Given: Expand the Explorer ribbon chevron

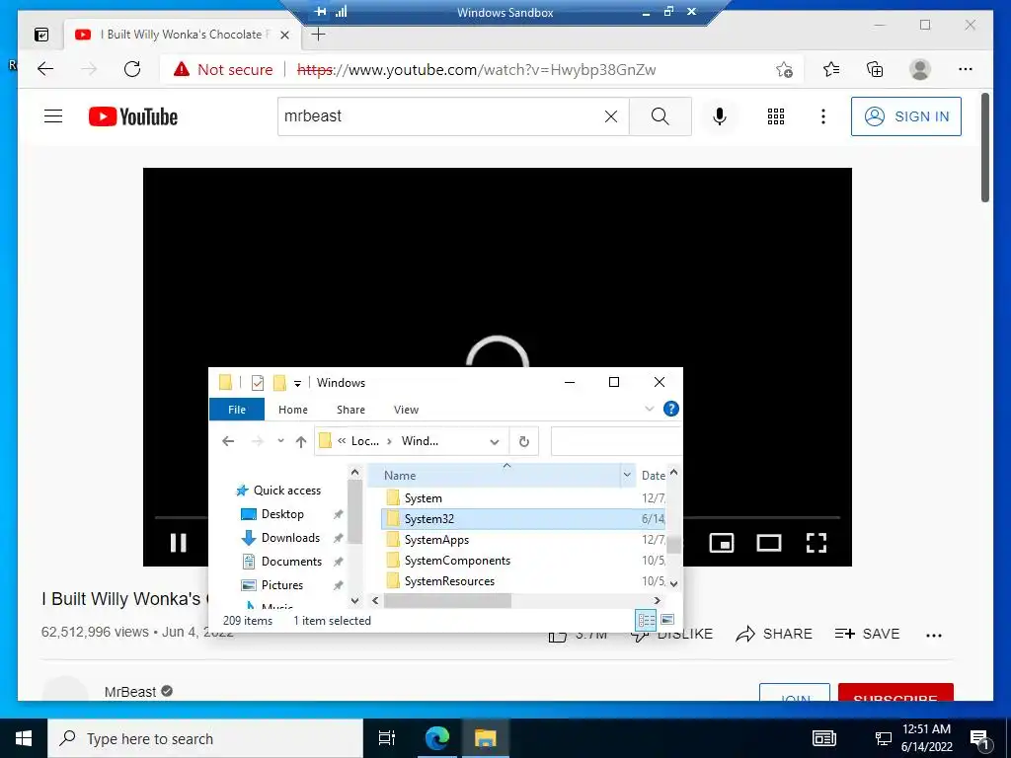Looking at the screenshot, I should click(x=650, y=409).
